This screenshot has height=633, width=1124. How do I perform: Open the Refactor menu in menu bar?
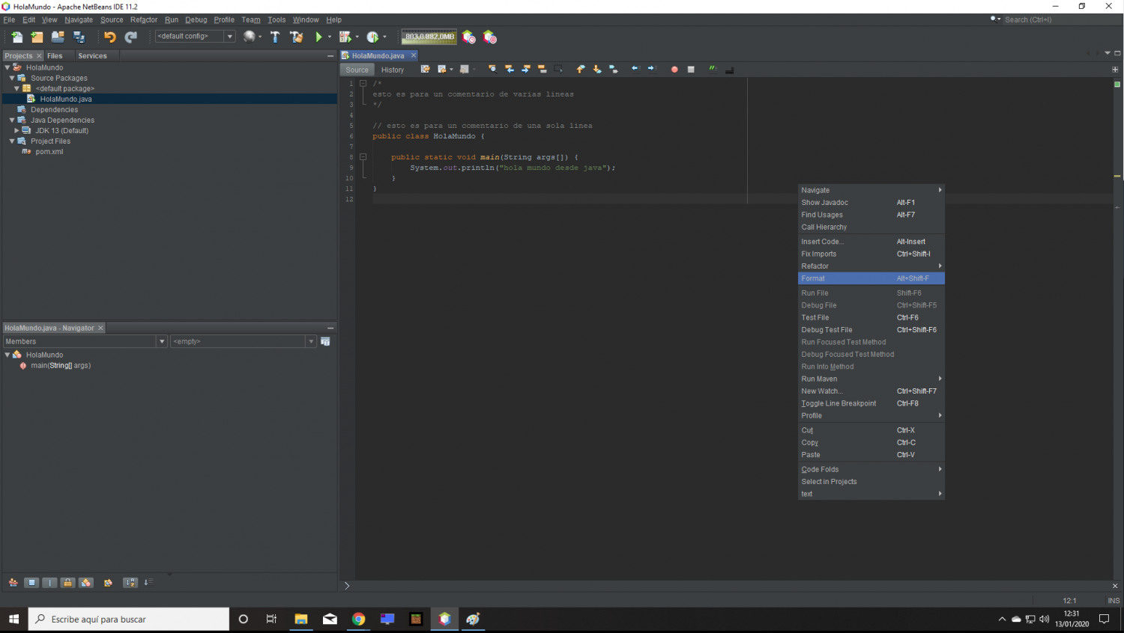[144, 19]
